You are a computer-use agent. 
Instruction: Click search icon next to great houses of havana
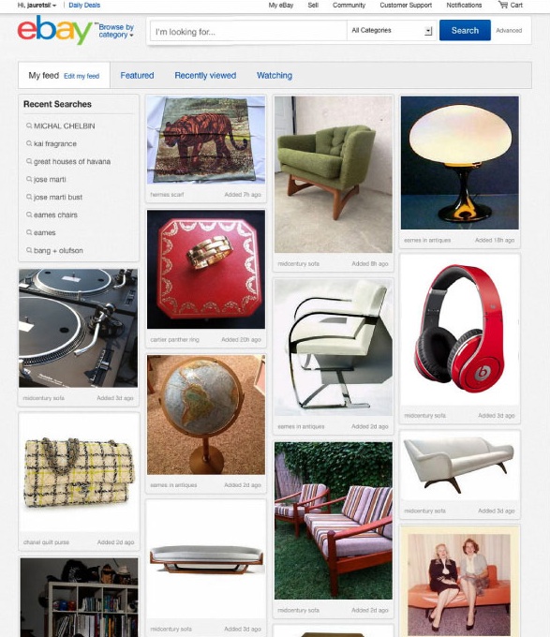pos(29,162)
